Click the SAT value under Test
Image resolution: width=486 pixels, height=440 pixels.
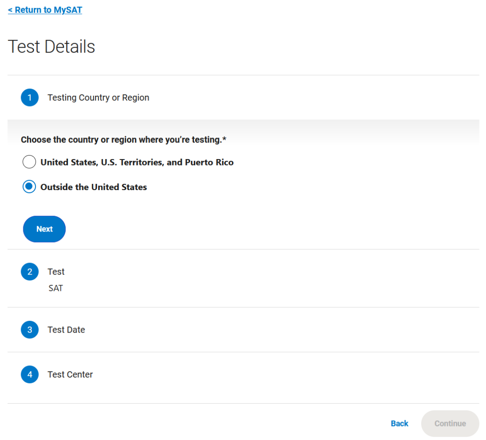click(x=56, y=288)
